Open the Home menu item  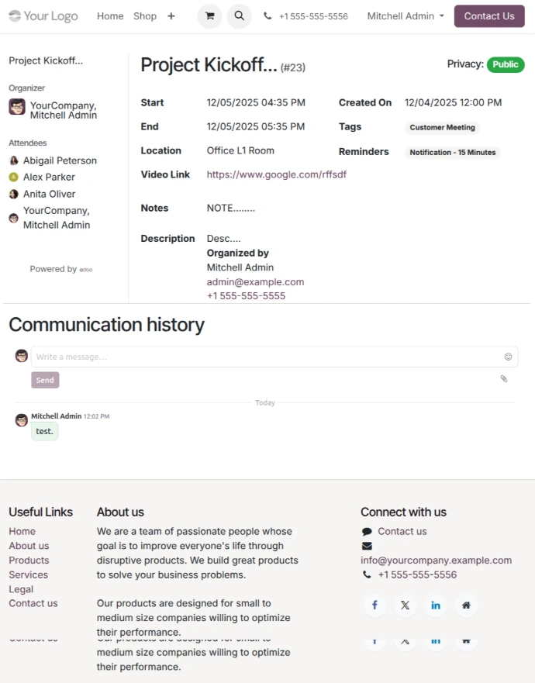click(x=110, y=16)
